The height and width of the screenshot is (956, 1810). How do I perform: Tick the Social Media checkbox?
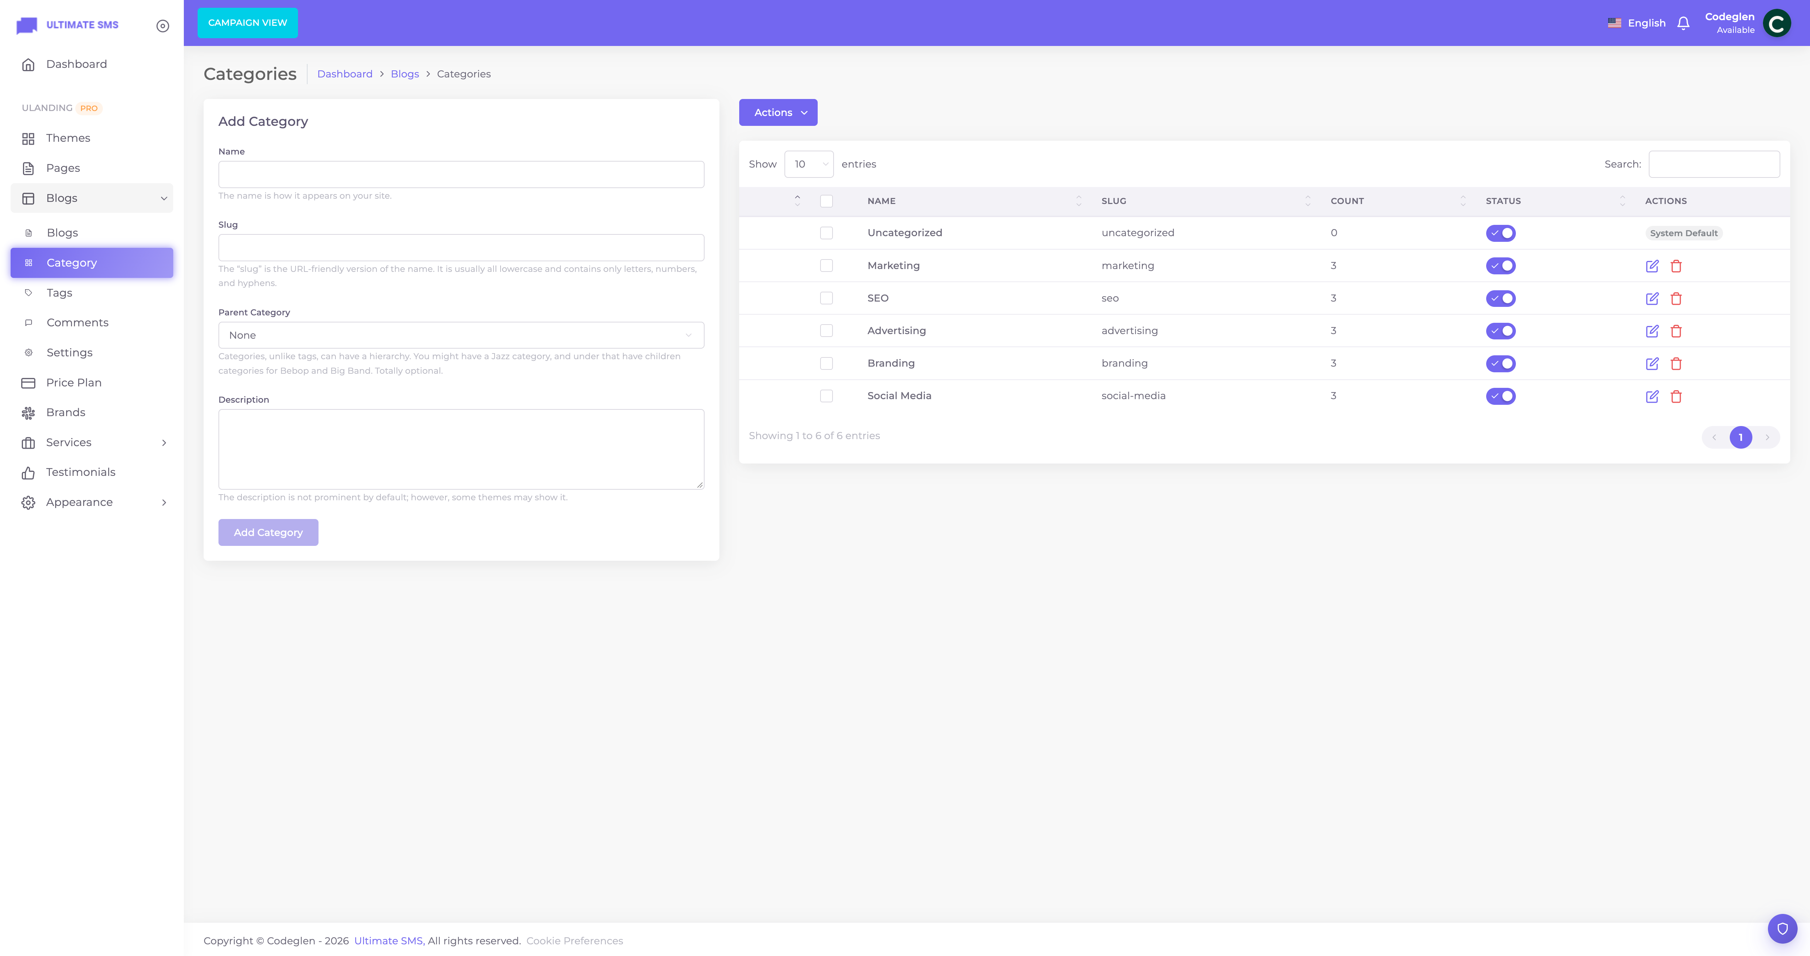(x=826, y=396)
